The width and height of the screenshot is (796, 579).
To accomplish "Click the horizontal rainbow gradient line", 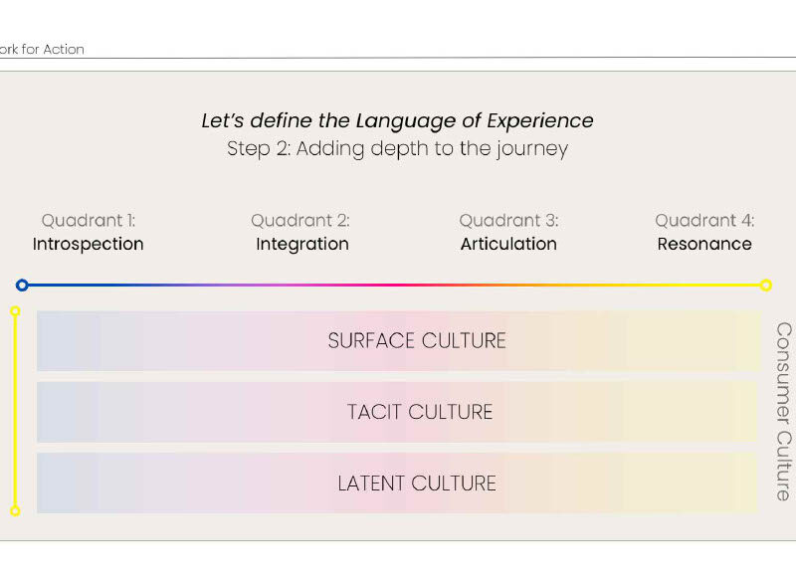I will click(x=398, y=286).
